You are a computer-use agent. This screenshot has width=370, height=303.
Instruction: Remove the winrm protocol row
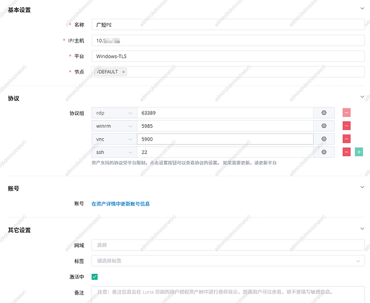(347, 125)
